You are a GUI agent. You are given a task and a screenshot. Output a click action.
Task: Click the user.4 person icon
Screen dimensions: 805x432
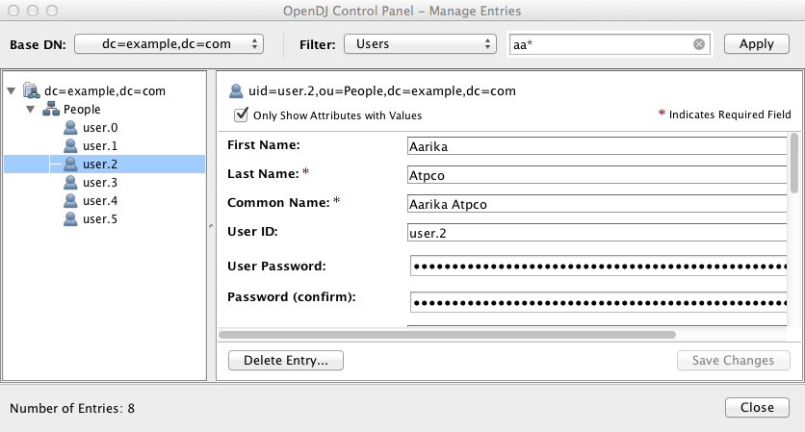[70, 201]
